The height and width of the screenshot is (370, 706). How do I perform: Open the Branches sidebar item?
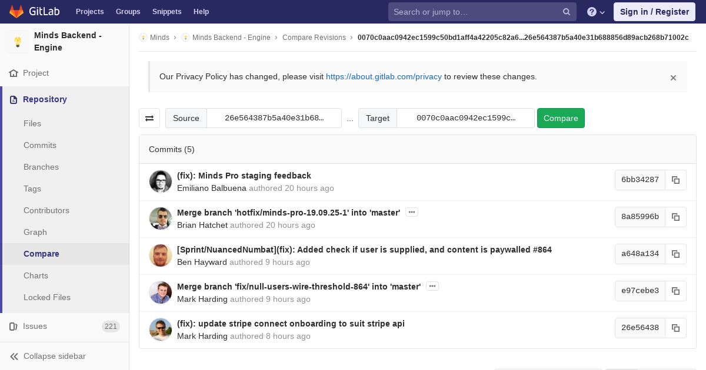[41, 167]
